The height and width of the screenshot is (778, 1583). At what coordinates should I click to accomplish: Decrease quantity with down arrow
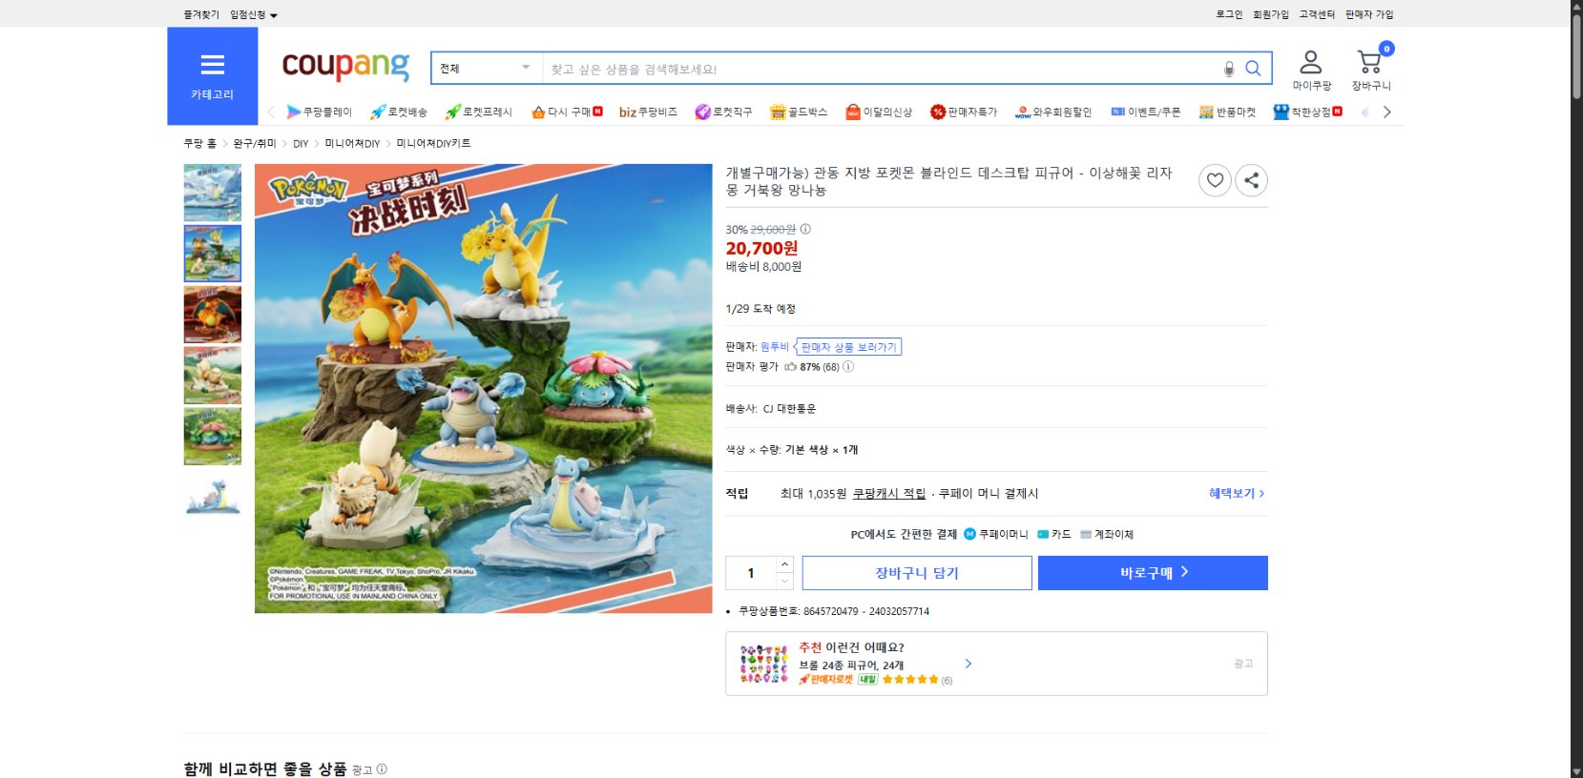(x=784, y=581)
